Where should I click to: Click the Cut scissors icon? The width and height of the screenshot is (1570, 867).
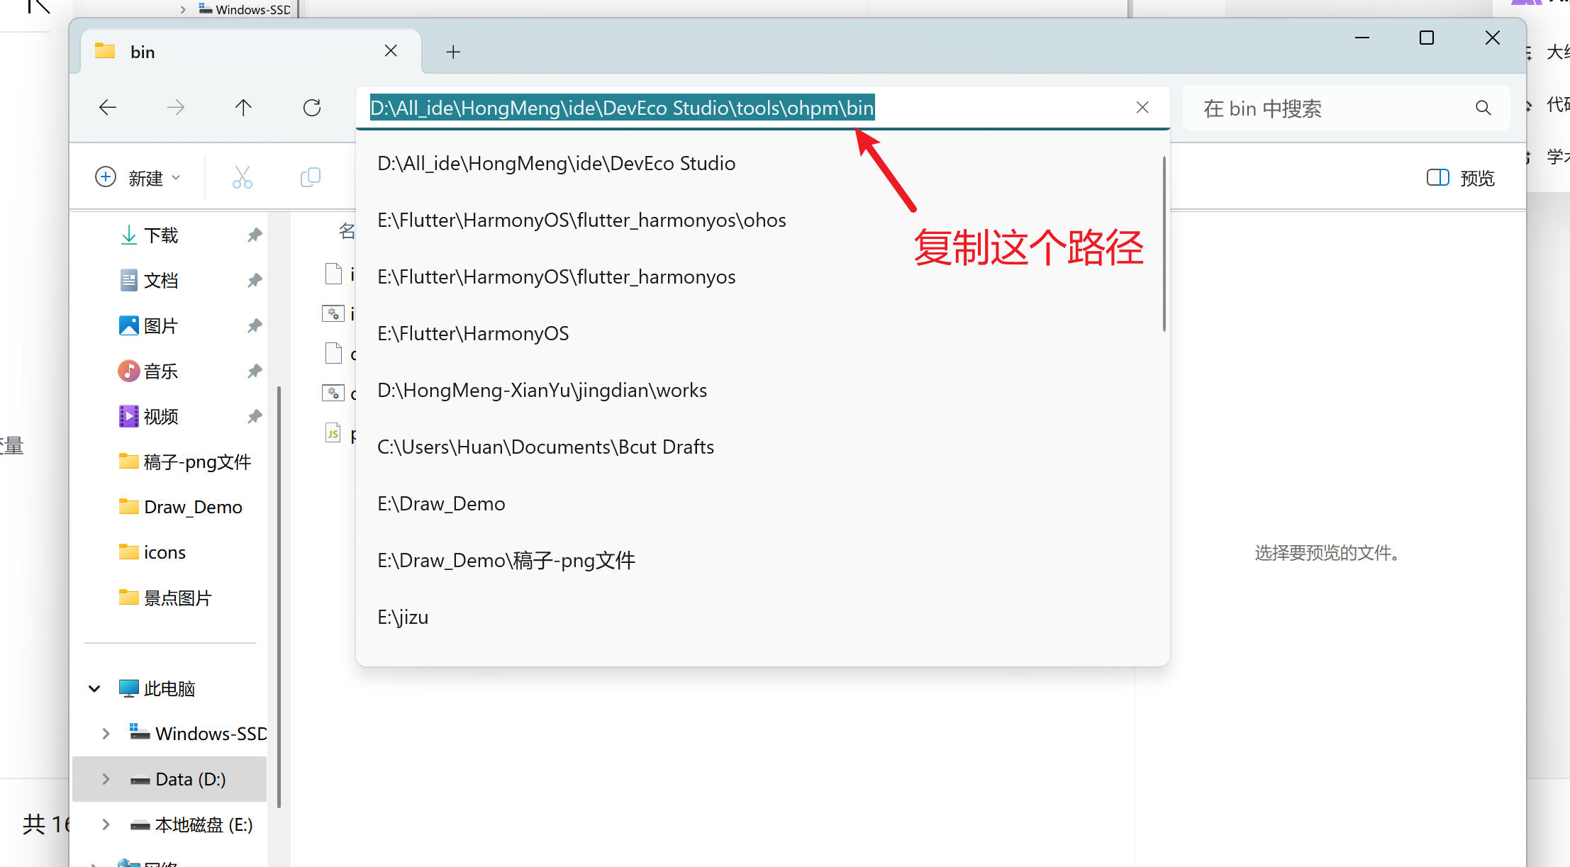coord(242,177)
